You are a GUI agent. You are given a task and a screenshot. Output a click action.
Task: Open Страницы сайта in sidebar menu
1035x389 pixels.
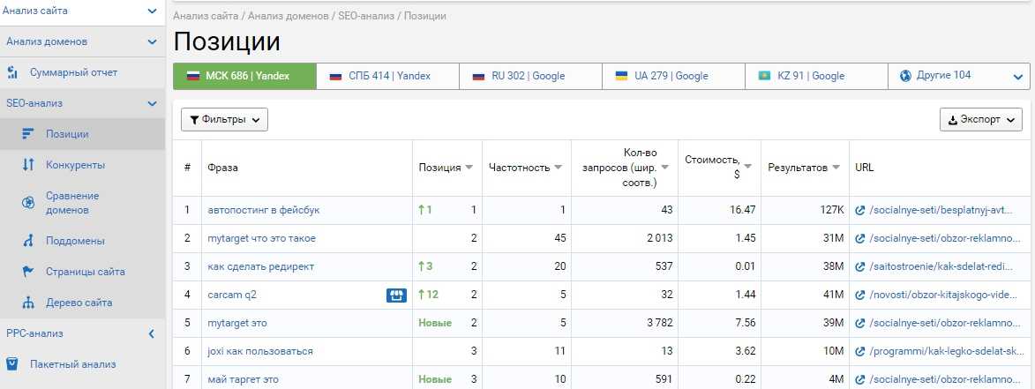pos(86,272)
